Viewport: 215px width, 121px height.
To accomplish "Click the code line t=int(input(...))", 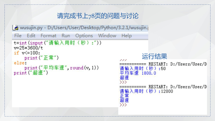I will [57, 43].
